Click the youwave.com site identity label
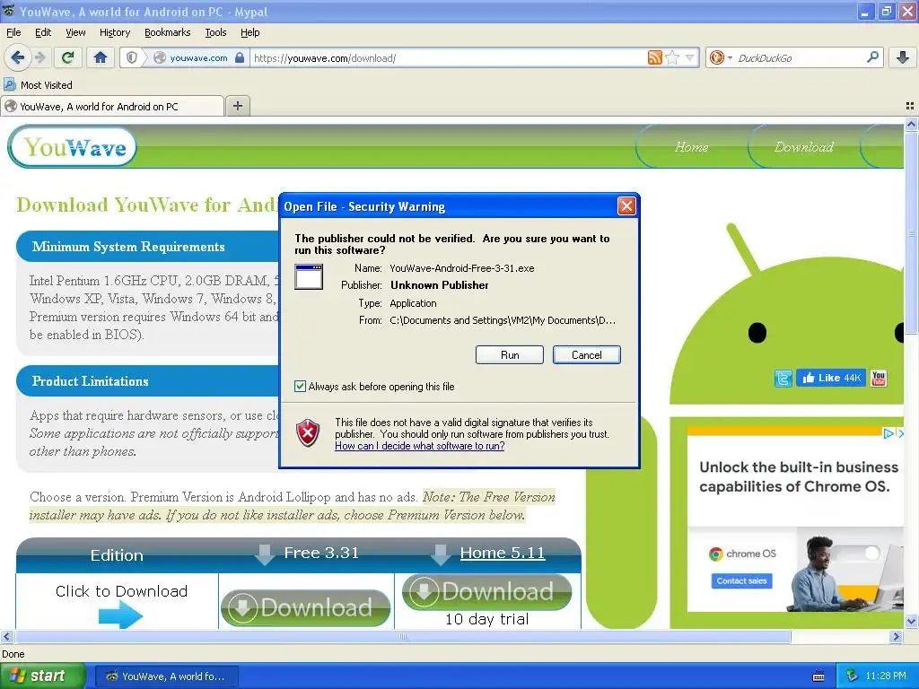This screenshot has height=689, width=919. tap(198, 58)
